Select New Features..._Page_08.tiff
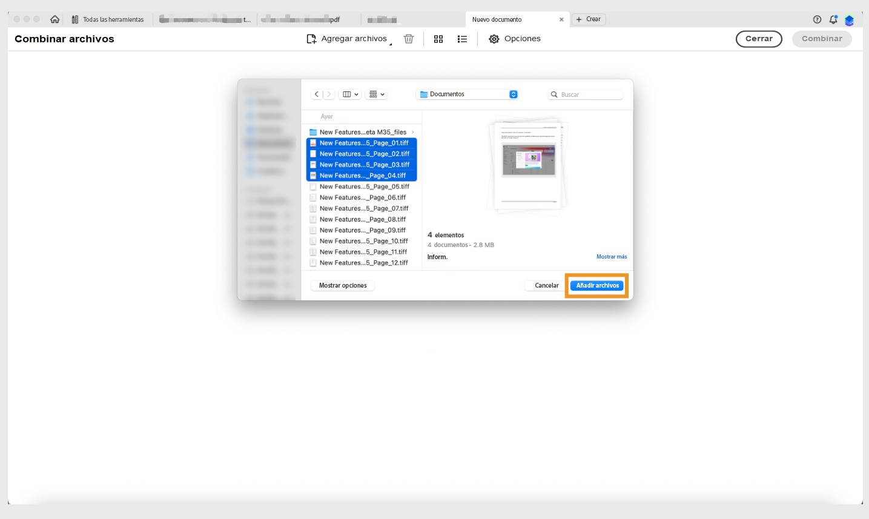 (362, 219)
